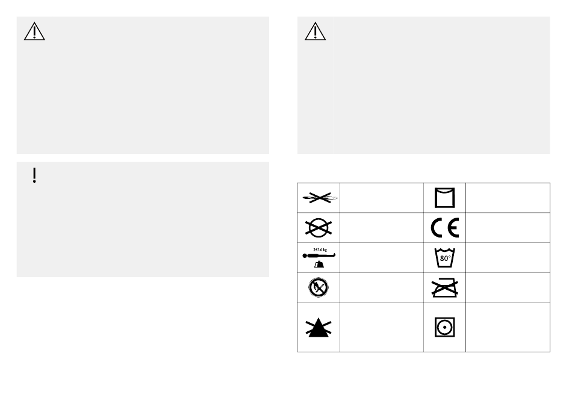Select the 80° wash tub symbol
The image size is (572, 395).
coord(445,258)
